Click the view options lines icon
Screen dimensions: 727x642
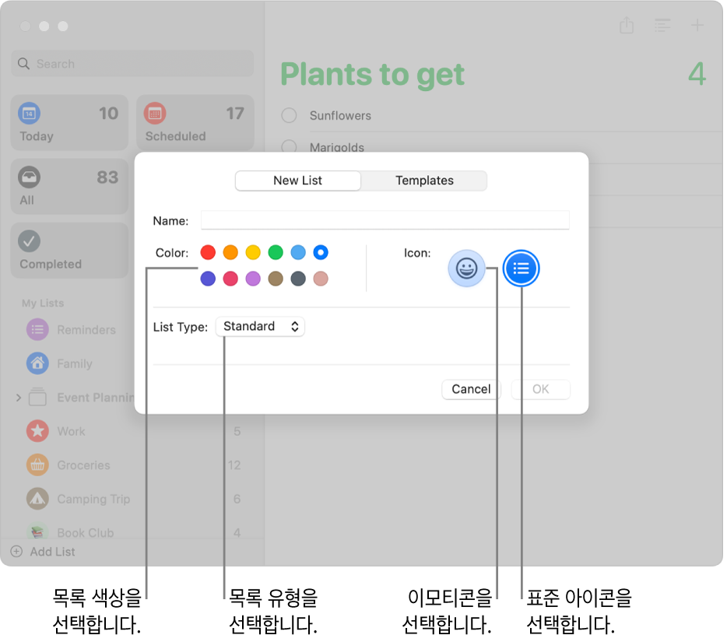tap(662, 25)
